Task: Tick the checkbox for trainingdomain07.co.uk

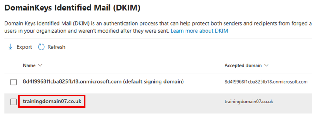Action: [13, 102]
